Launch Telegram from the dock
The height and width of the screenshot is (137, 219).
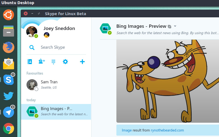coord(9,112)
